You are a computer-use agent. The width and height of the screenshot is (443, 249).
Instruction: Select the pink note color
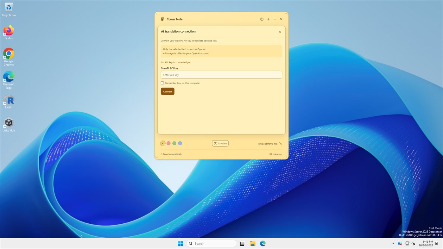click(168, 143)
